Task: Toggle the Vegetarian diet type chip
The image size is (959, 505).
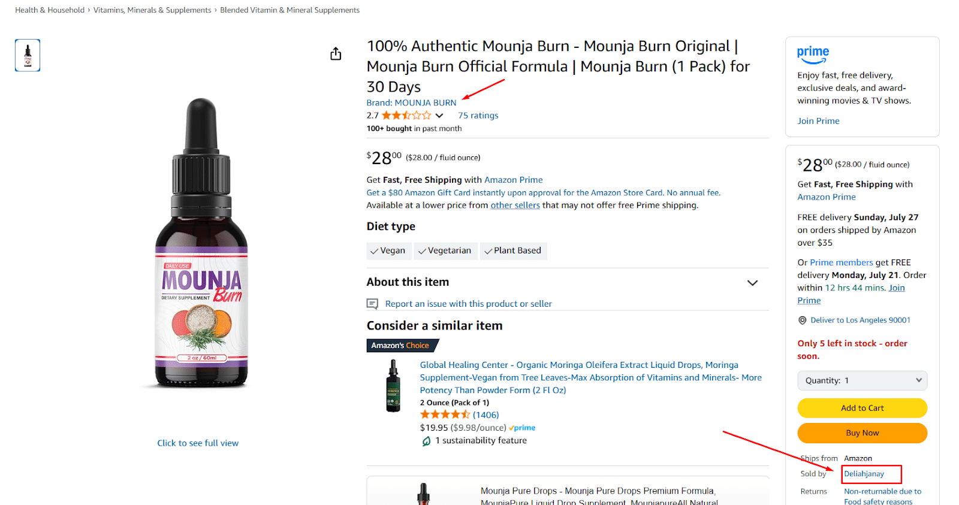Action: pyautogui.click(x=445, y=250)
